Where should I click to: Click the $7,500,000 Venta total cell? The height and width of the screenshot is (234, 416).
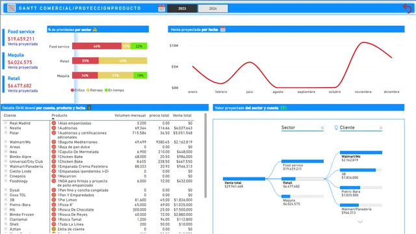183,209
